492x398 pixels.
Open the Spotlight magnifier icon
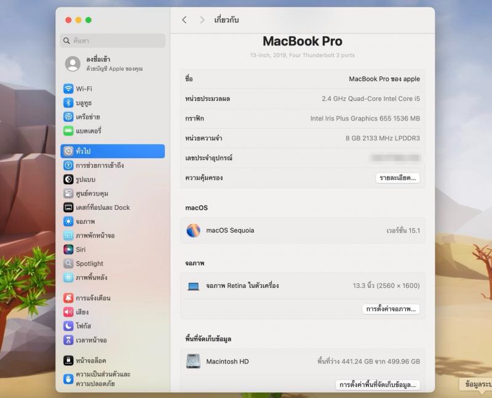pos(68,263)
